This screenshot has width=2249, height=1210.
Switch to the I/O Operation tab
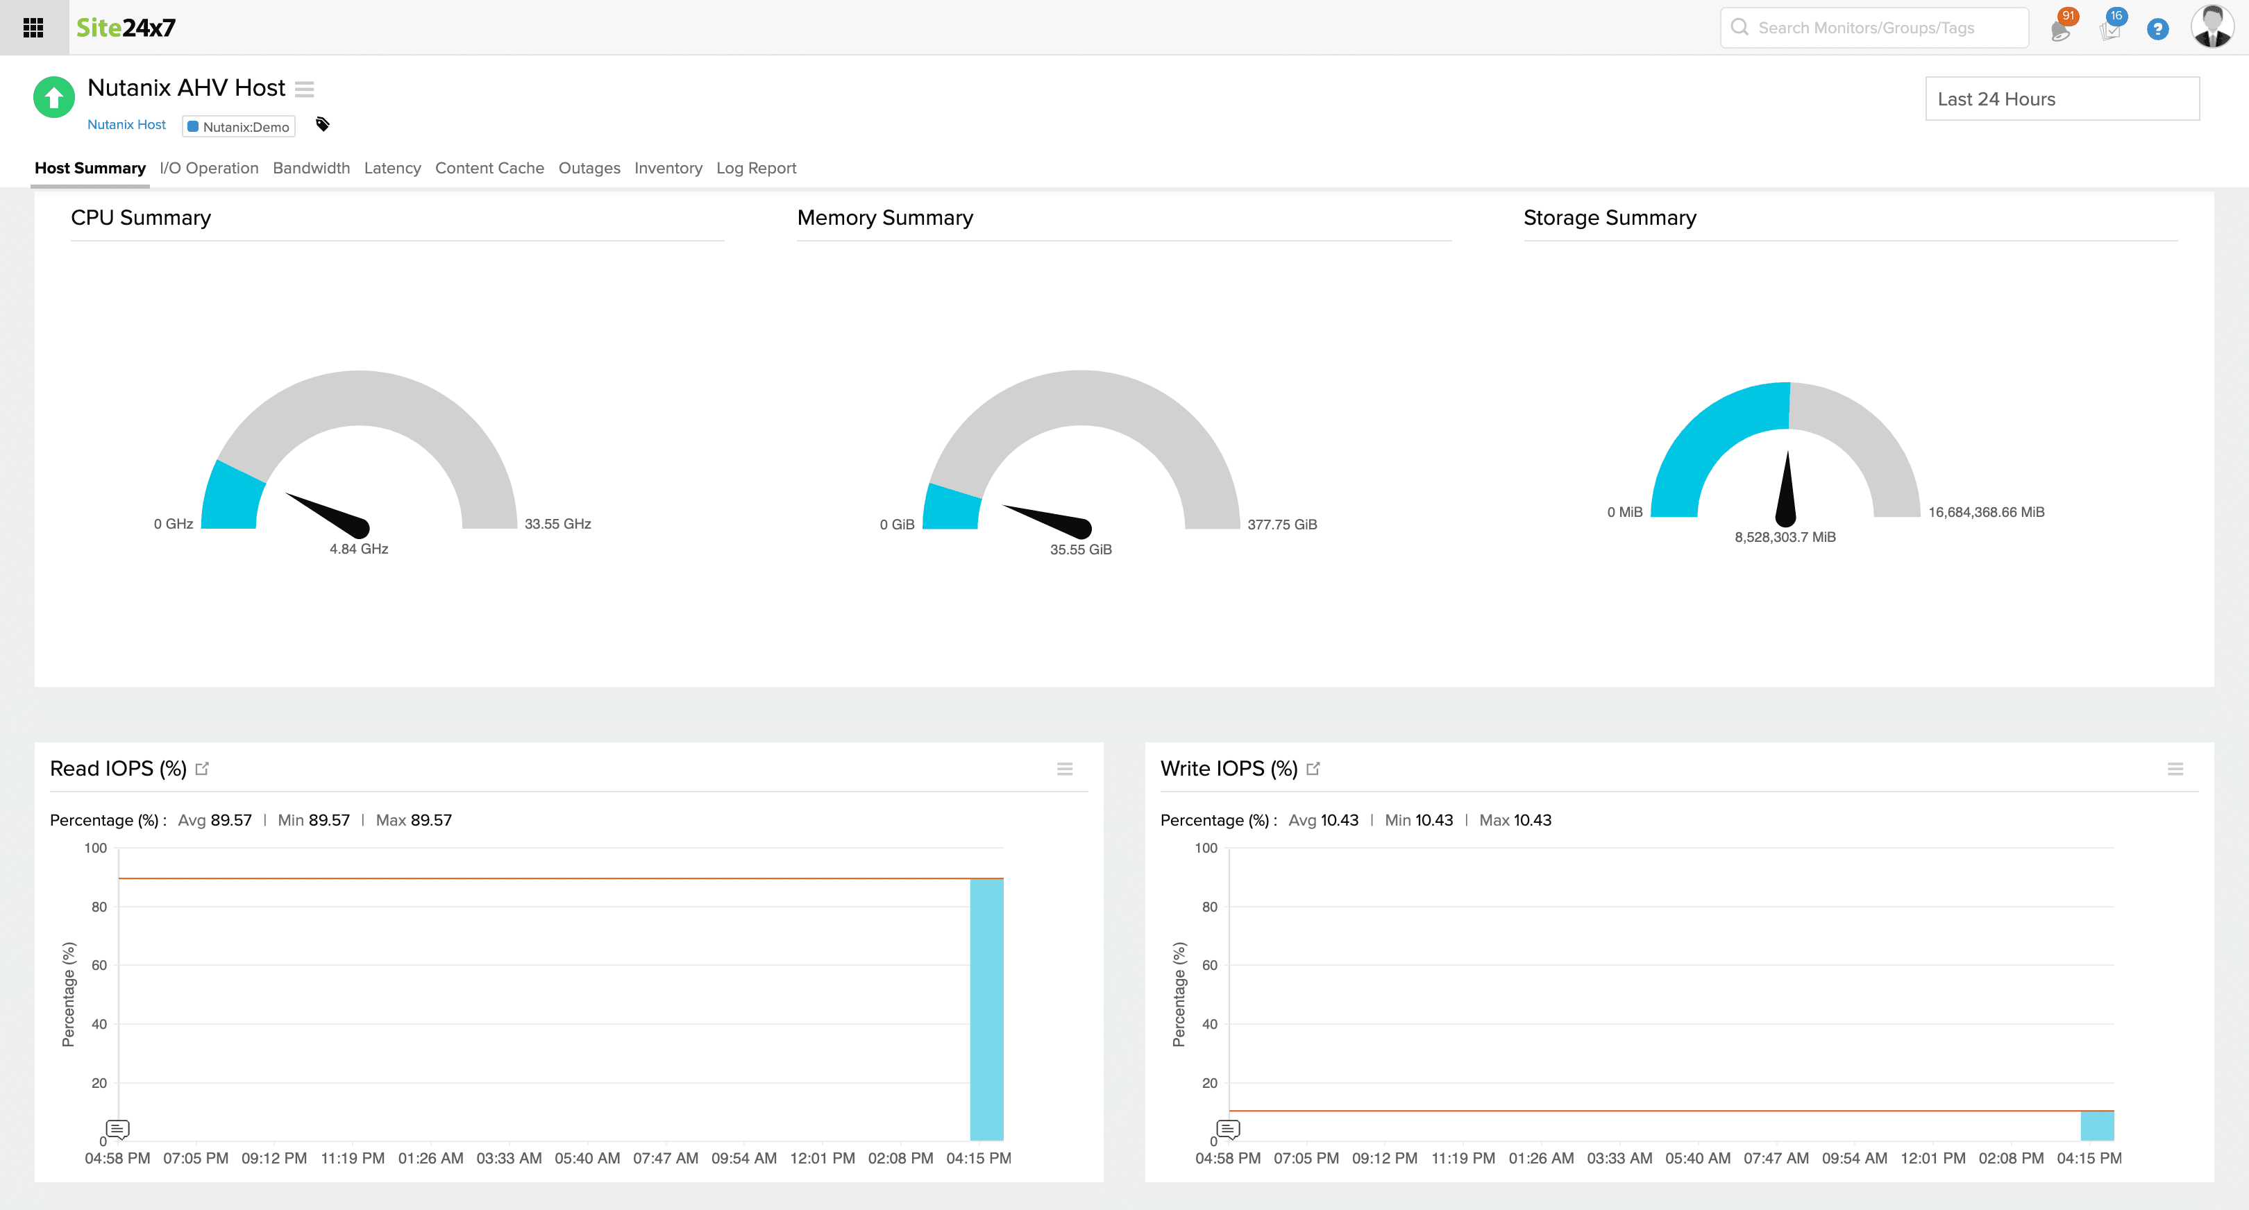pos(209,167)
